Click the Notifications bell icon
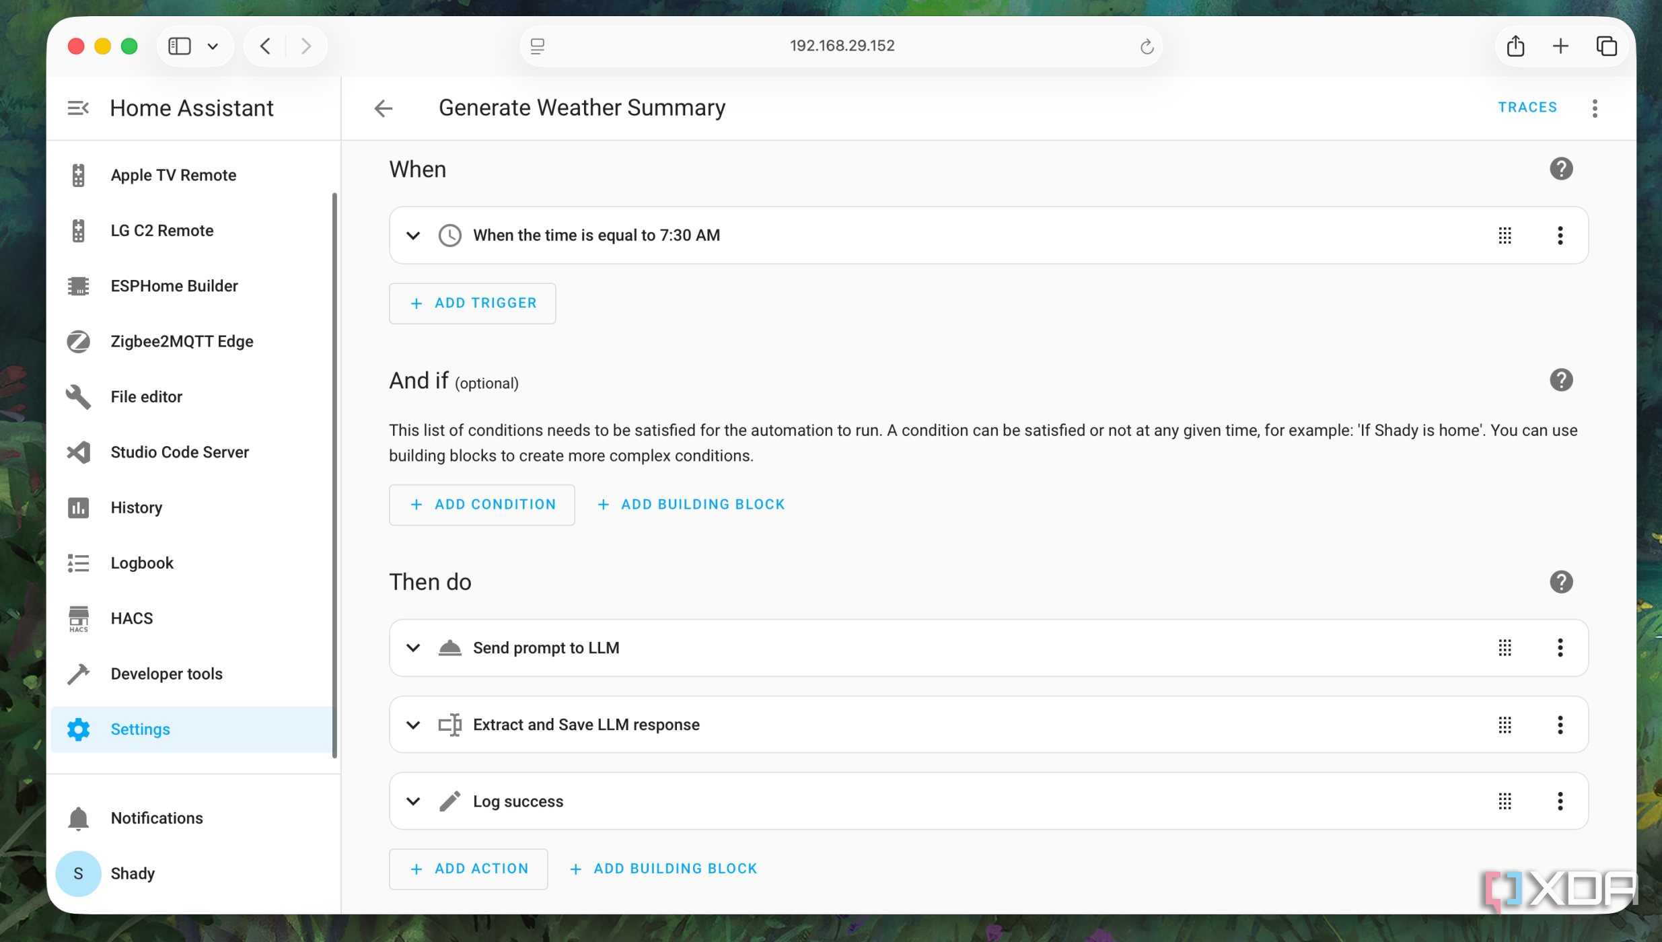Screen dimensions: 1662x942 point(78,818)
